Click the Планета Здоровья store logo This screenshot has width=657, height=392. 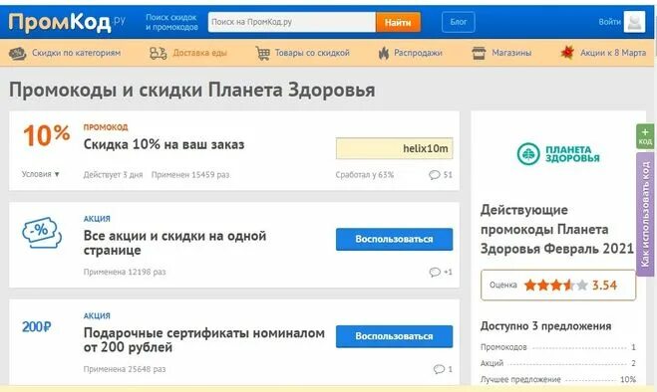(x=558, y=154)
